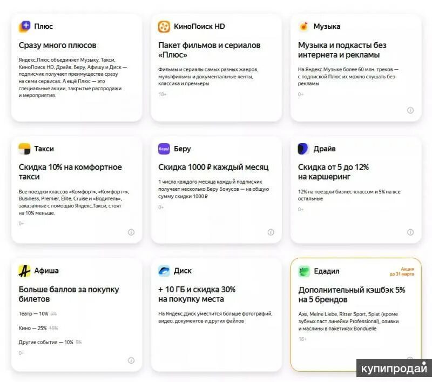Click the yellow Такси icon
Image resolution: width=432 pixels, height=382 pixels.
point(24,149)
